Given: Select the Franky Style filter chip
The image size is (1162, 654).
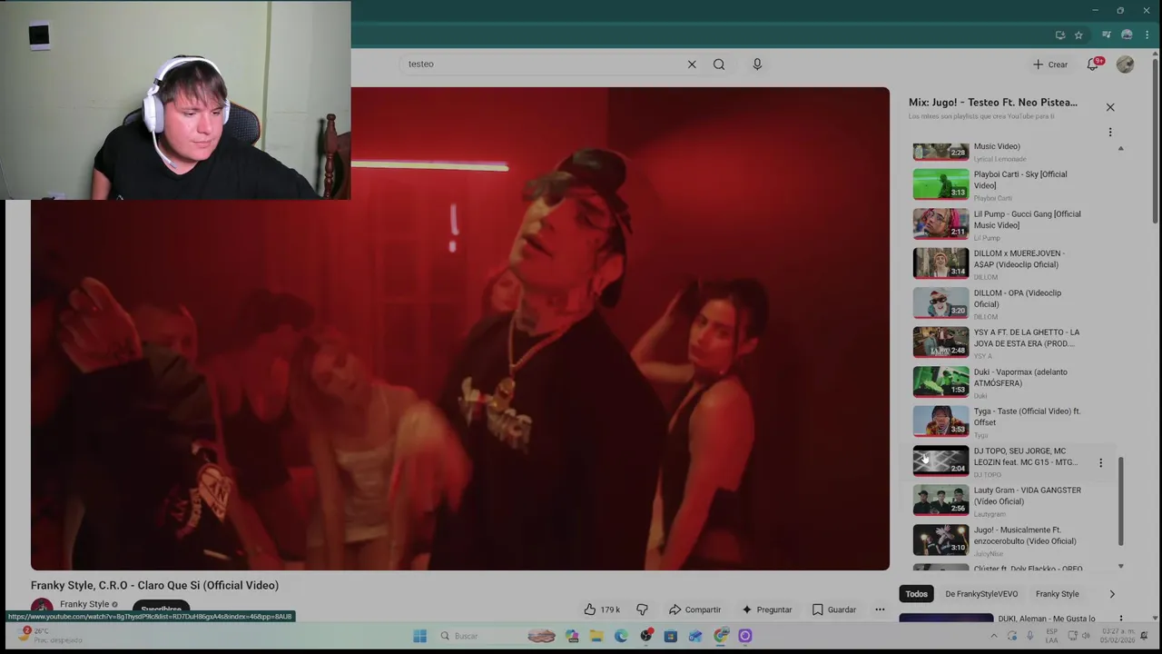Looking at the screenshot, I should [x=1058, y=594].
